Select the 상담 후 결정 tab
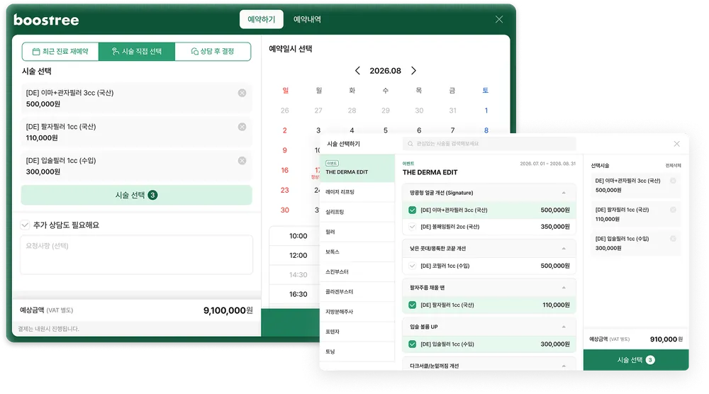The height and width of the screenshot is (394, 709). coord(213,52)
